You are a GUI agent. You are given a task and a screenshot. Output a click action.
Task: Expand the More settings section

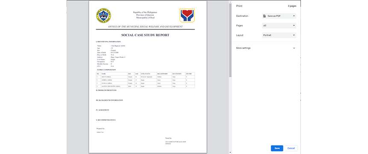click(266, 48)
